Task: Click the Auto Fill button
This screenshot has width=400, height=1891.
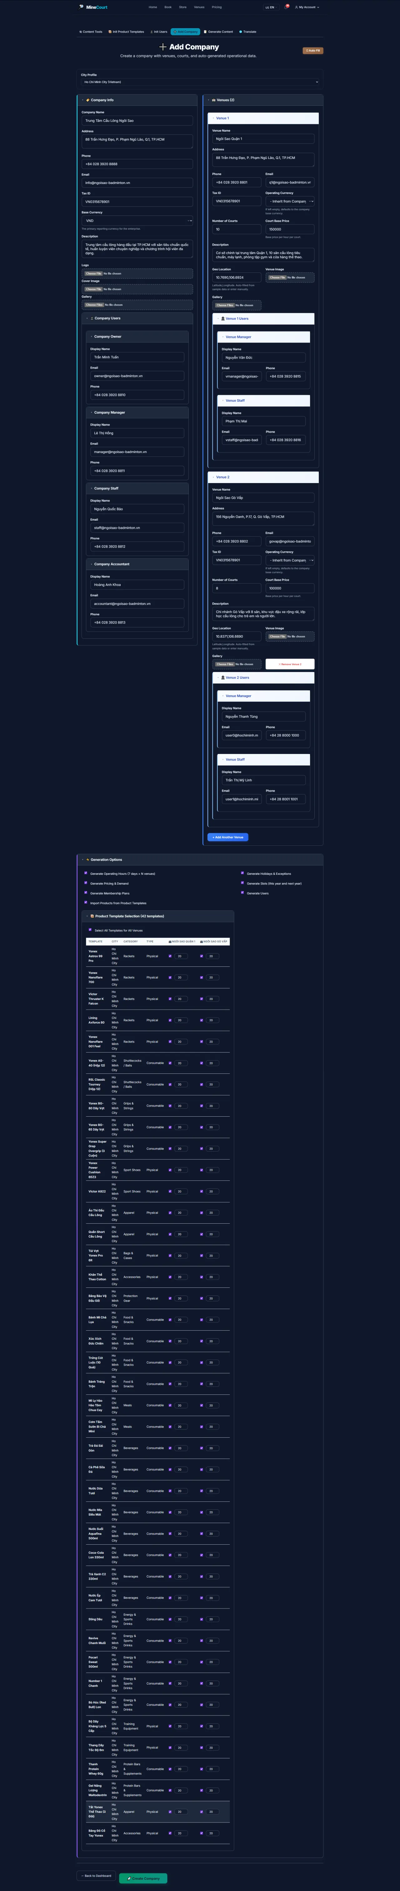Action: coord(313,51)
